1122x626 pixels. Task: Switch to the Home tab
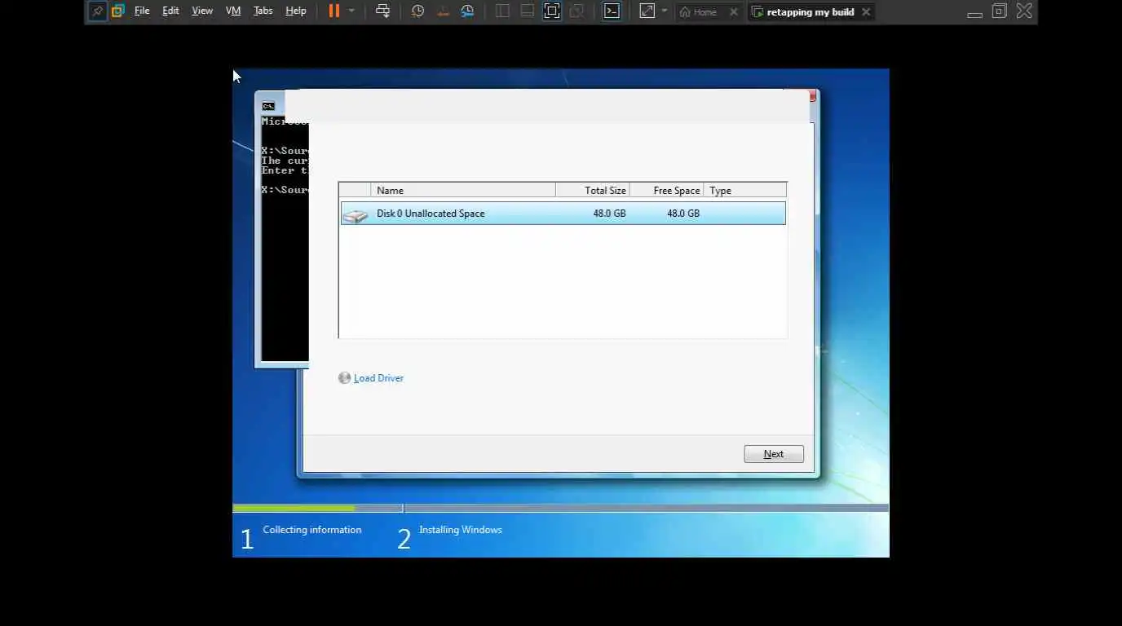(x=699, y=12)
